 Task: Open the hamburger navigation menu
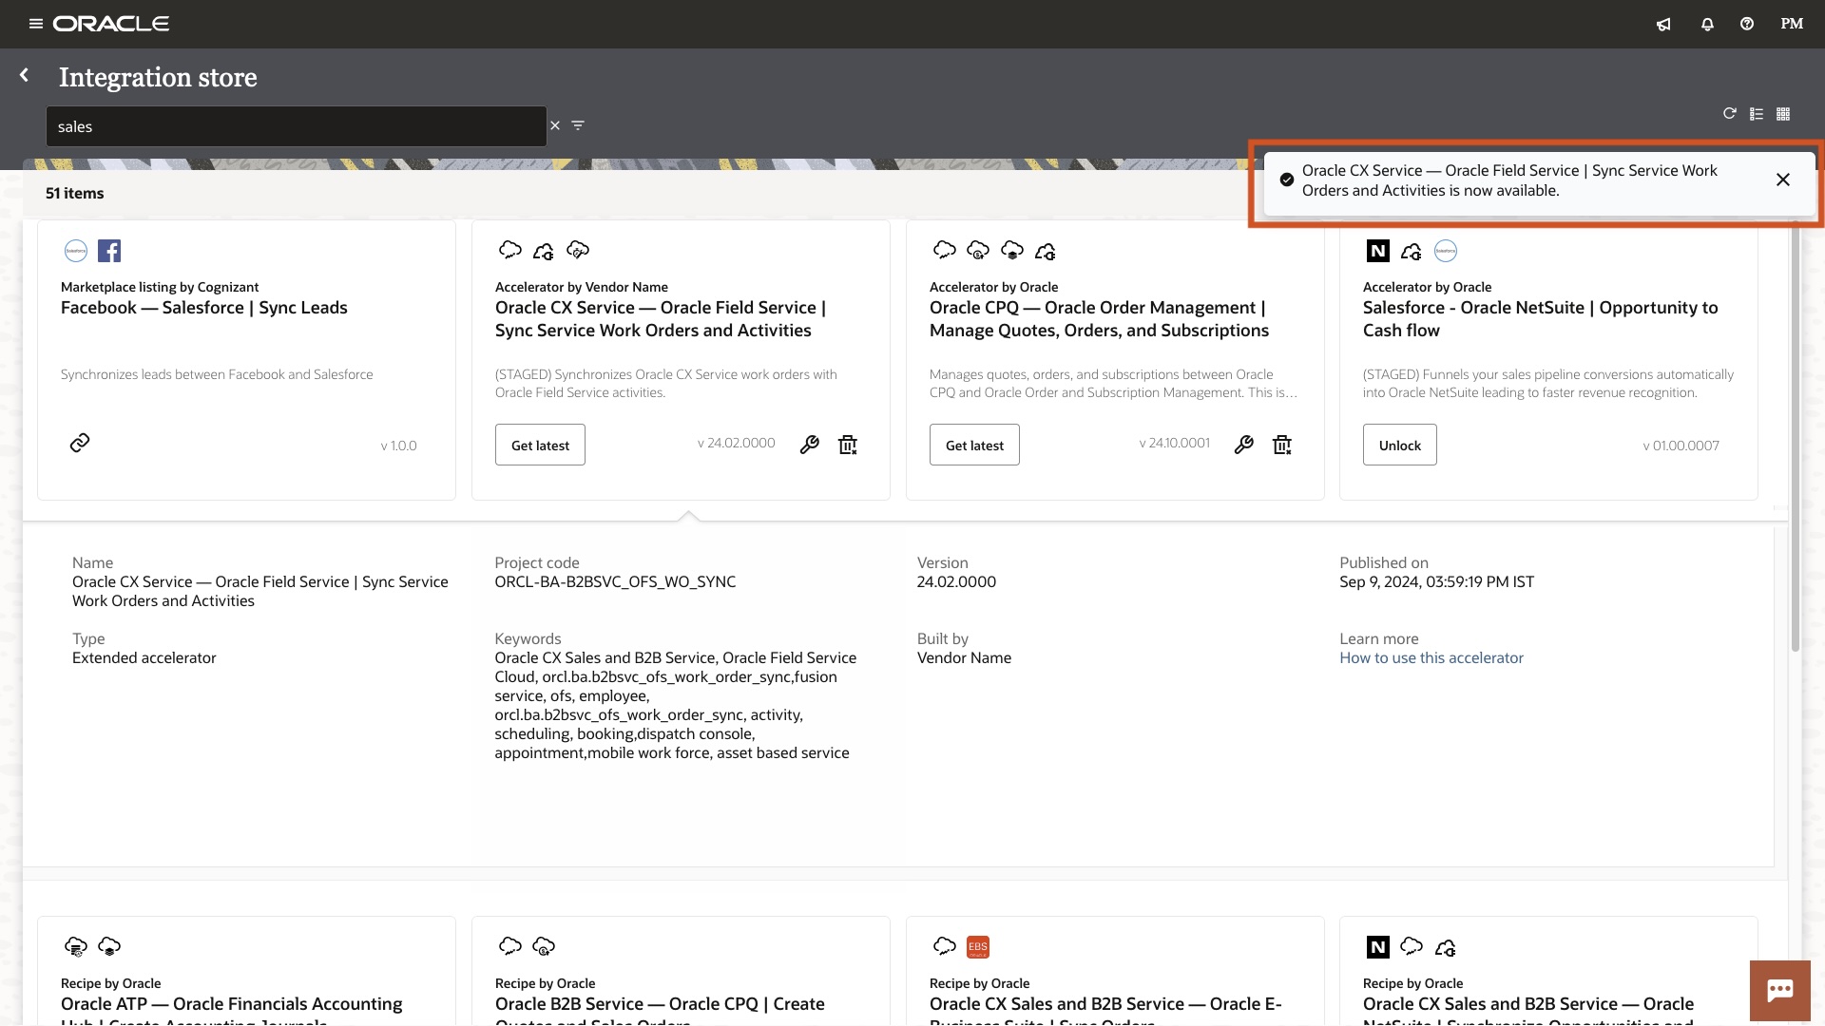(x=36, y=24)
